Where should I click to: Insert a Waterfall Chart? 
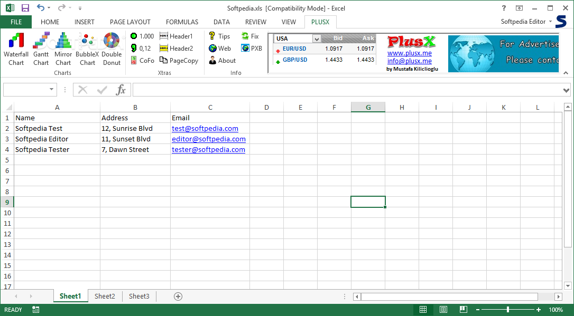coord(16,49)
